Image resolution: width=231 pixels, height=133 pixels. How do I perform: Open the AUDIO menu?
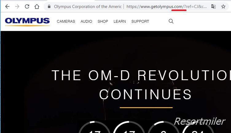tap(86, 22)
